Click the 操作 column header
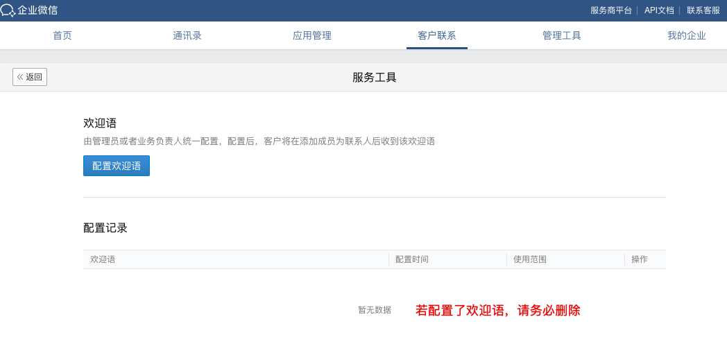 coord(639,259)
